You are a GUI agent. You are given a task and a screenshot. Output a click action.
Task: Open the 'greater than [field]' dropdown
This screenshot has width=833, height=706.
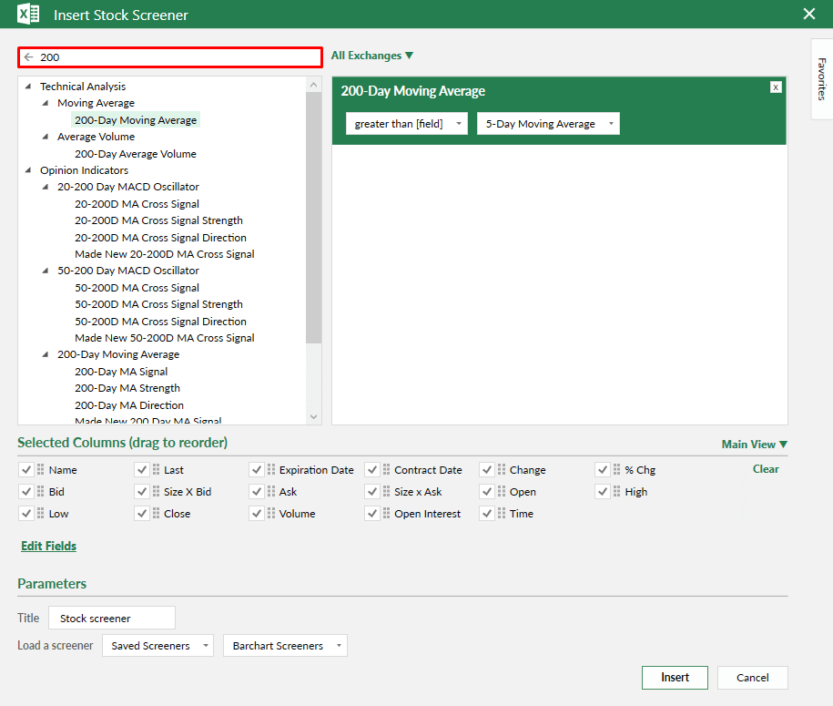pyautogui.click(x=406, y=124)
